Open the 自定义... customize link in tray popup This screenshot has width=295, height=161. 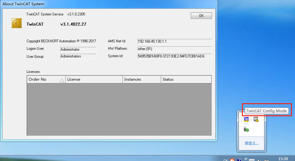coord(251,143)
